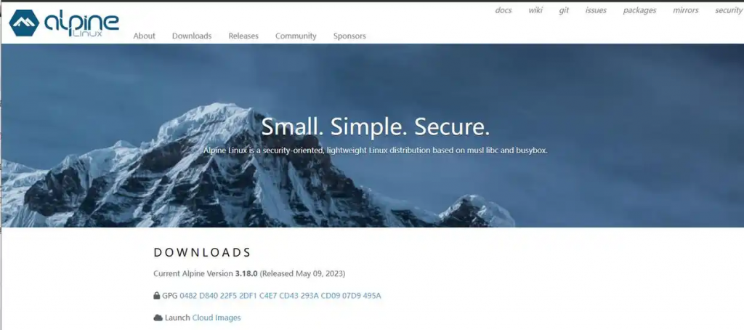Click the GPG key fingerprint link
Image resolution: width=744 pixels, height=330 pixels.
point(280,296)
